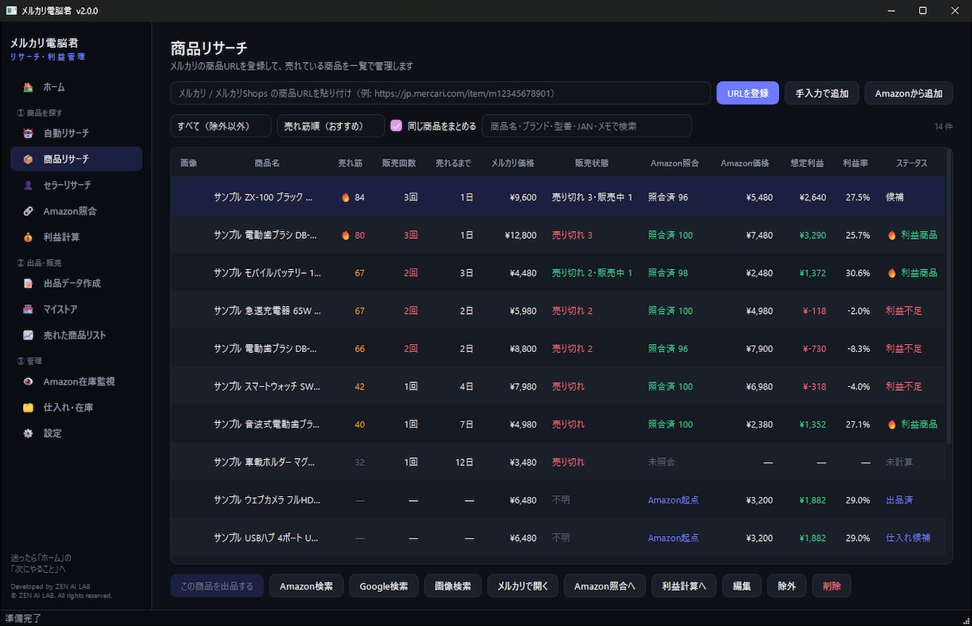Select the サンプル 急速充電器 65W row name
Screen dimensions: 972x626
(267, 311)
